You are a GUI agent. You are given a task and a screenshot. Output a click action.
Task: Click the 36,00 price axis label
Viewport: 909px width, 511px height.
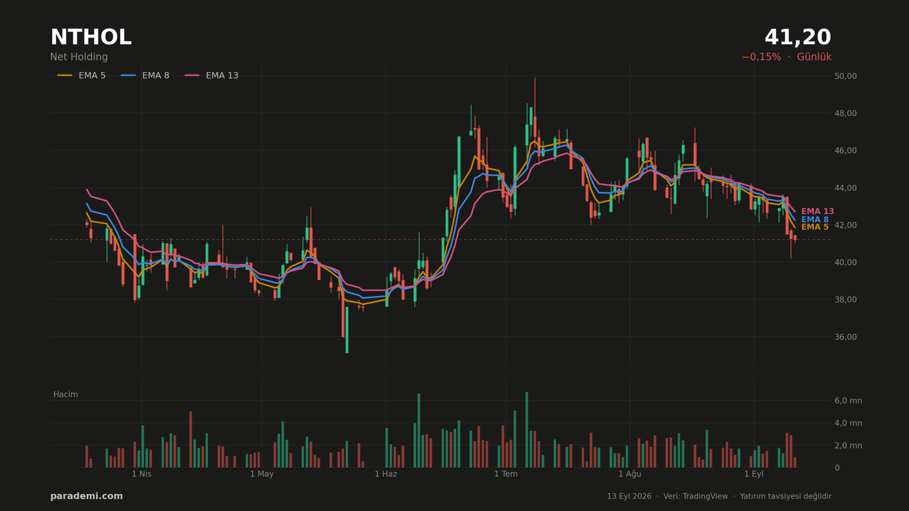click(845, 337)
